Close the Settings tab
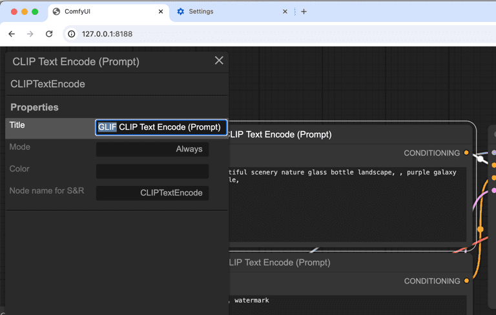This screenshot has width=496, height=315. coord(285,12)
